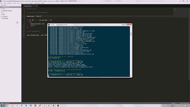The image size is (190, 107).
Task: Click the console scrollbar thumb
Action: tap(131, 34)
